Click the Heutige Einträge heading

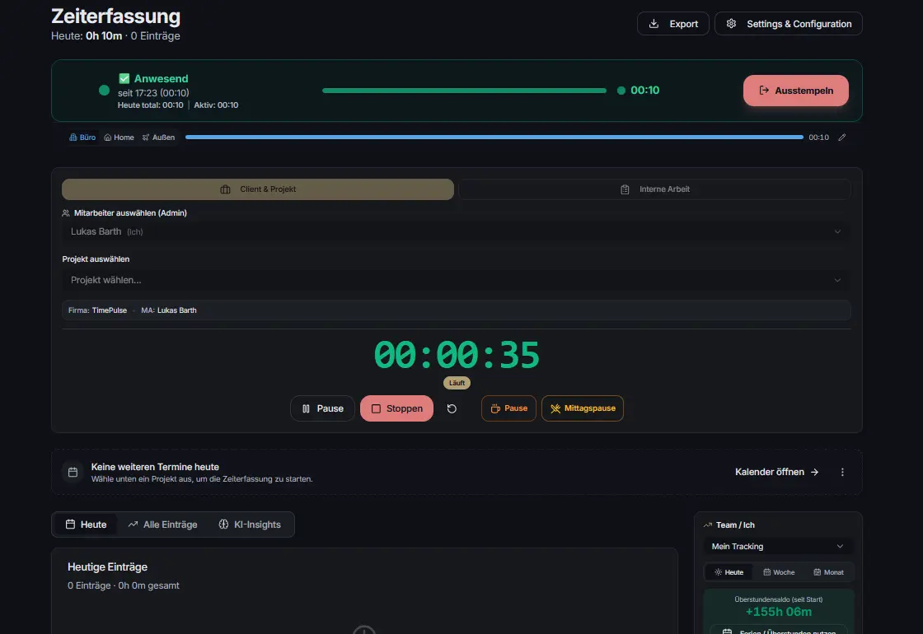(x=108, y=567)
